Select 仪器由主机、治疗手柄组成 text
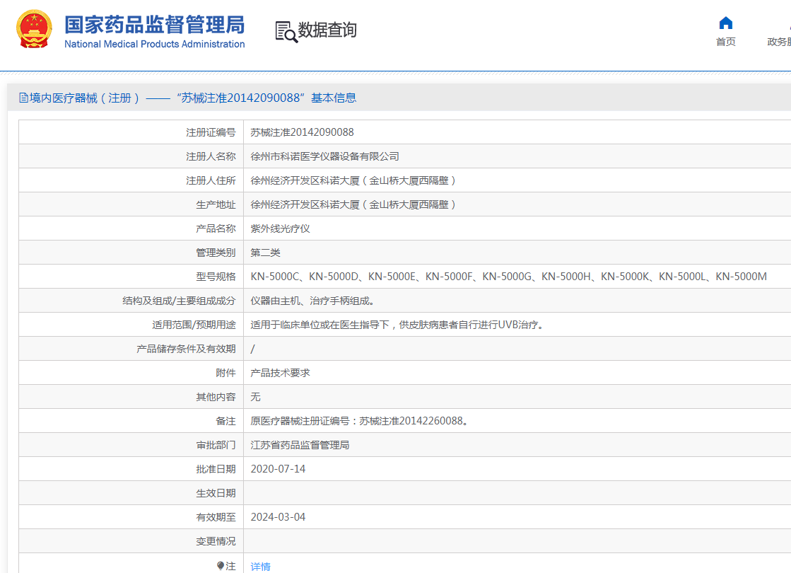This screenshot has height=573, width=791. 312,301
